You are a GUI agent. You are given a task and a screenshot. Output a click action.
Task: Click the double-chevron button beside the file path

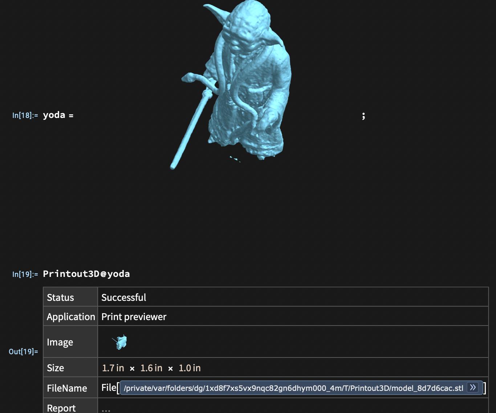click(x=473, y=388)
